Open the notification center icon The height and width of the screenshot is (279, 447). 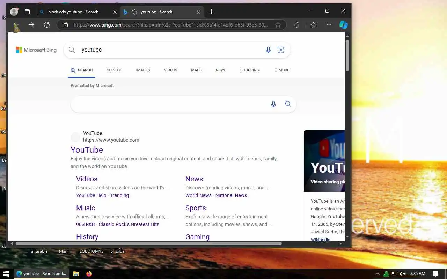435,274
